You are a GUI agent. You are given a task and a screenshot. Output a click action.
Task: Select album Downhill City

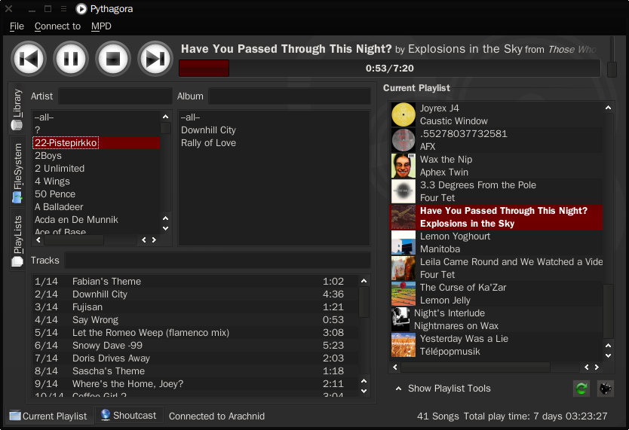274,130
